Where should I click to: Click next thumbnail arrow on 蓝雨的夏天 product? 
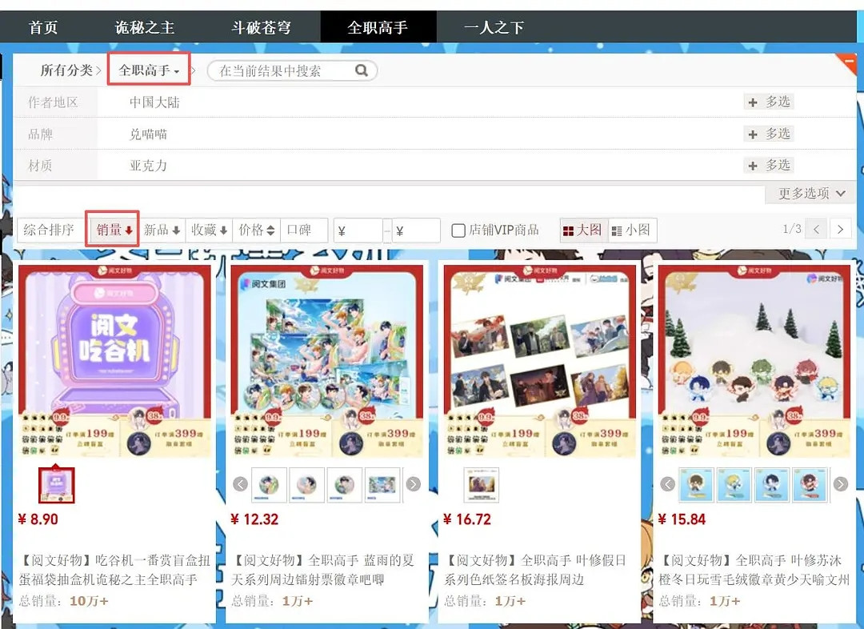coord(414,484)
